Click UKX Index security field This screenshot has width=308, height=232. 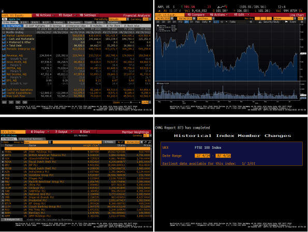(13, 132)
